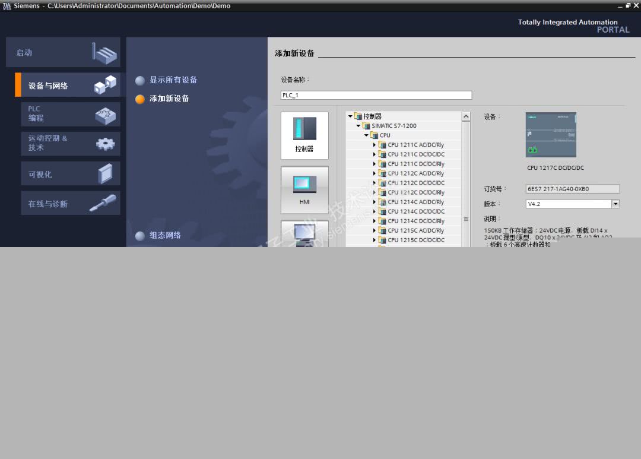Image resolution: width=641 pixels, height=459 pixels.
Task: Click the devices and networks cube icon
Action: pos(105,85)
